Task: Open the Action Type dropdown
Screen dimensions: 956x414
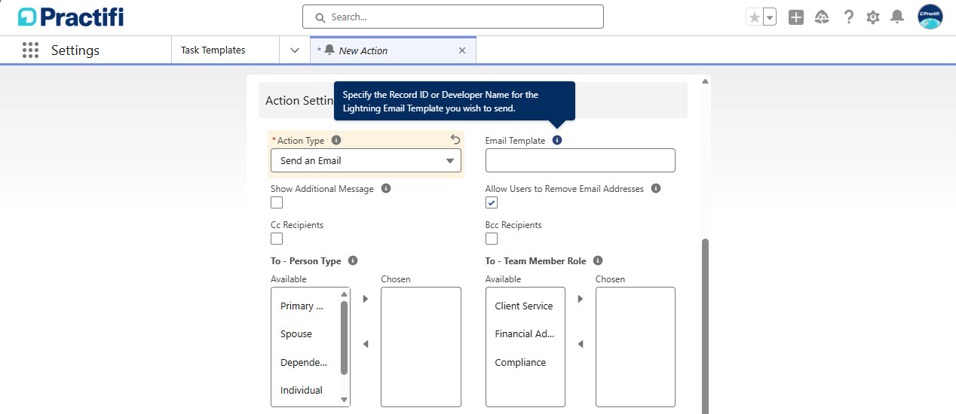Action: pos(366,160)
